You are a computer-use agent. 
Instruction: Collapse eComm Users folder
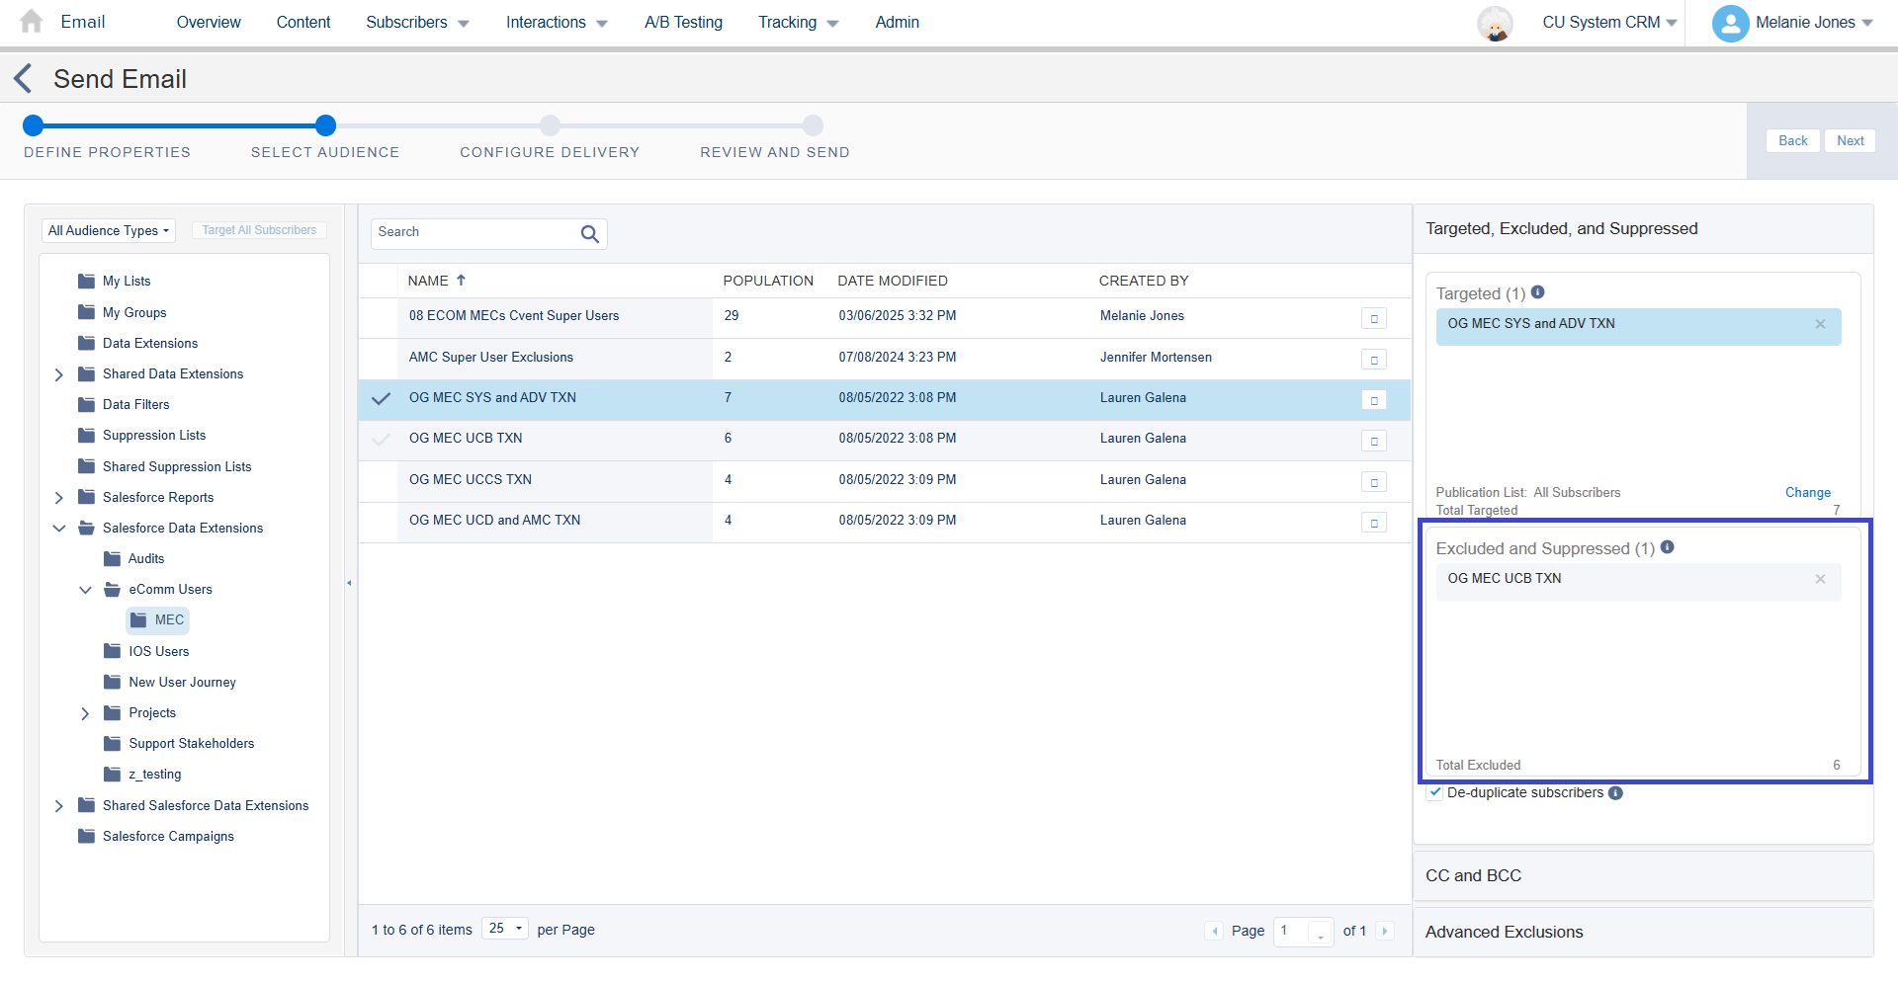(85, 590)
